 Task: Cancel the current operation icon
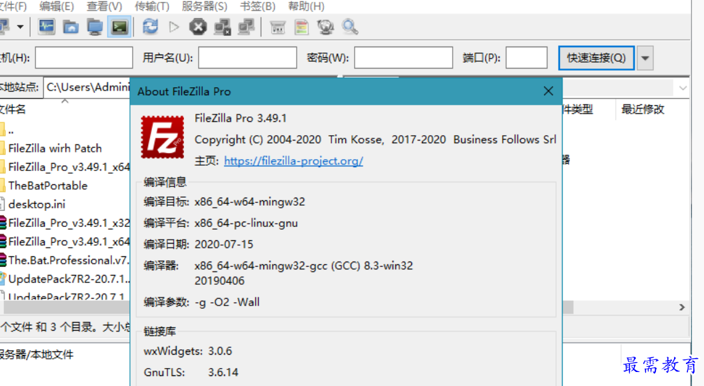(x=198, y=27)
